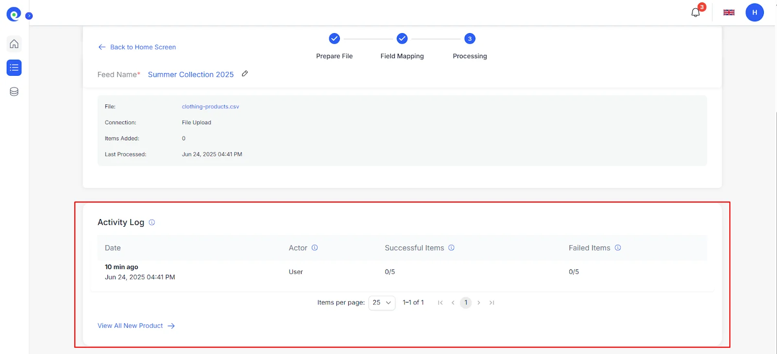Open the feed list sidebar icon
The height and width of the screenshot is (354, 777).
14,67
